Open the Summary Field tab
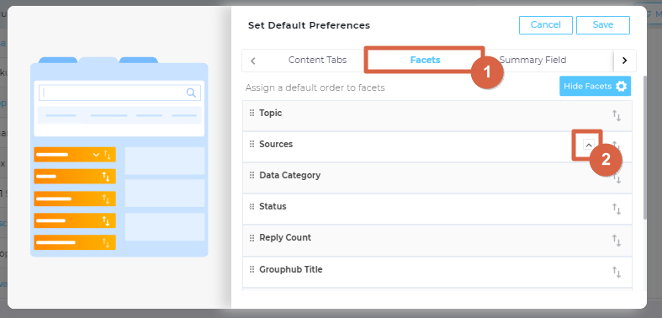662x318 pixels. [532, 60]
